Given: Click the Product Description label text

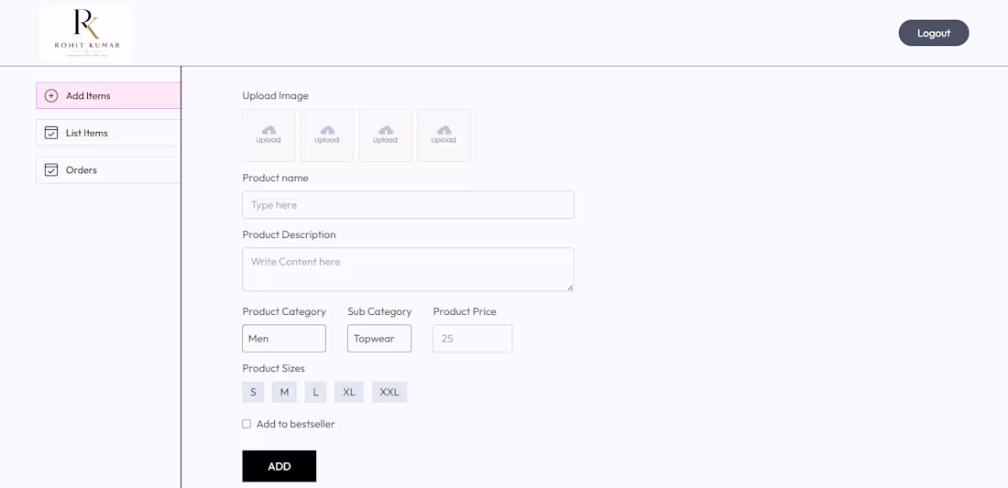Looking at the screenshot, I should pyautogui.click(x=289, y=234).
